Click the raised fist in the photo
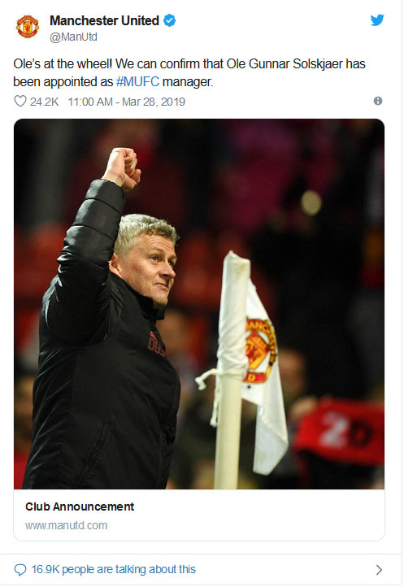Viewport: 404px width, 587px height. pos(122,167)
